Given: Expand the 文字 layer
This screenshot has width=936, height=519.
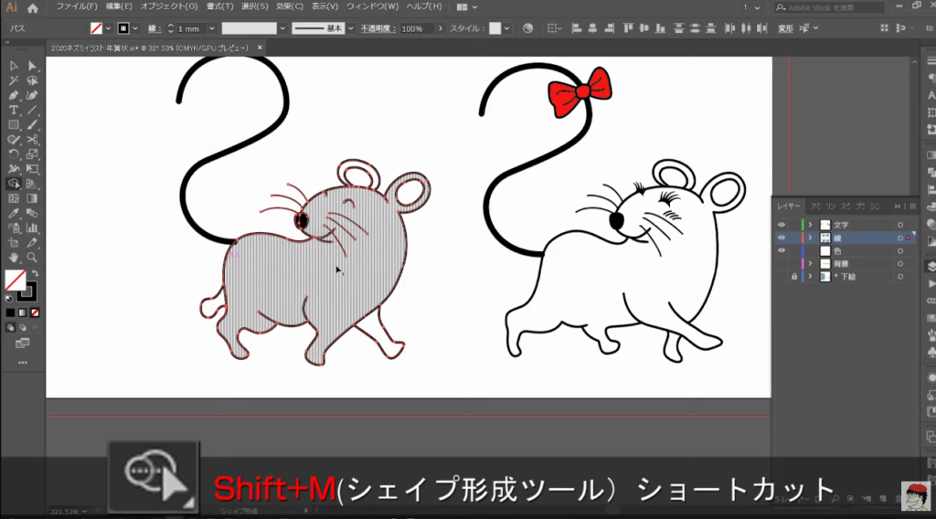Looking at the screenshot, I should point(810,225).
